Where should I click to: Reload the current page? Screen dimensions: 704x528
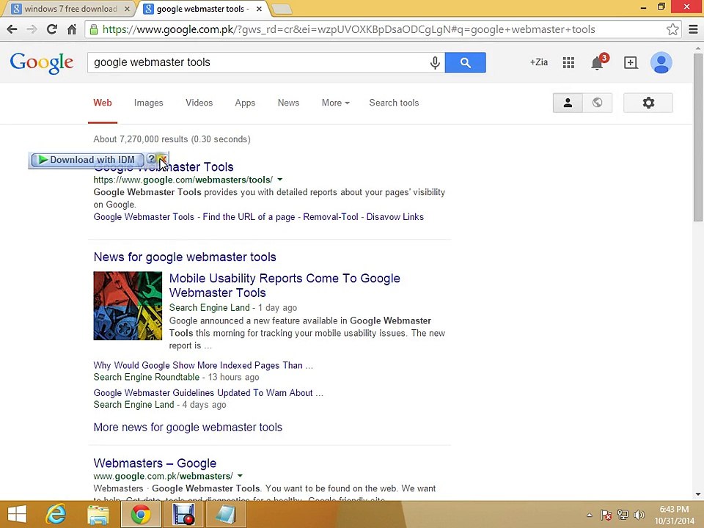pos(52,29)
